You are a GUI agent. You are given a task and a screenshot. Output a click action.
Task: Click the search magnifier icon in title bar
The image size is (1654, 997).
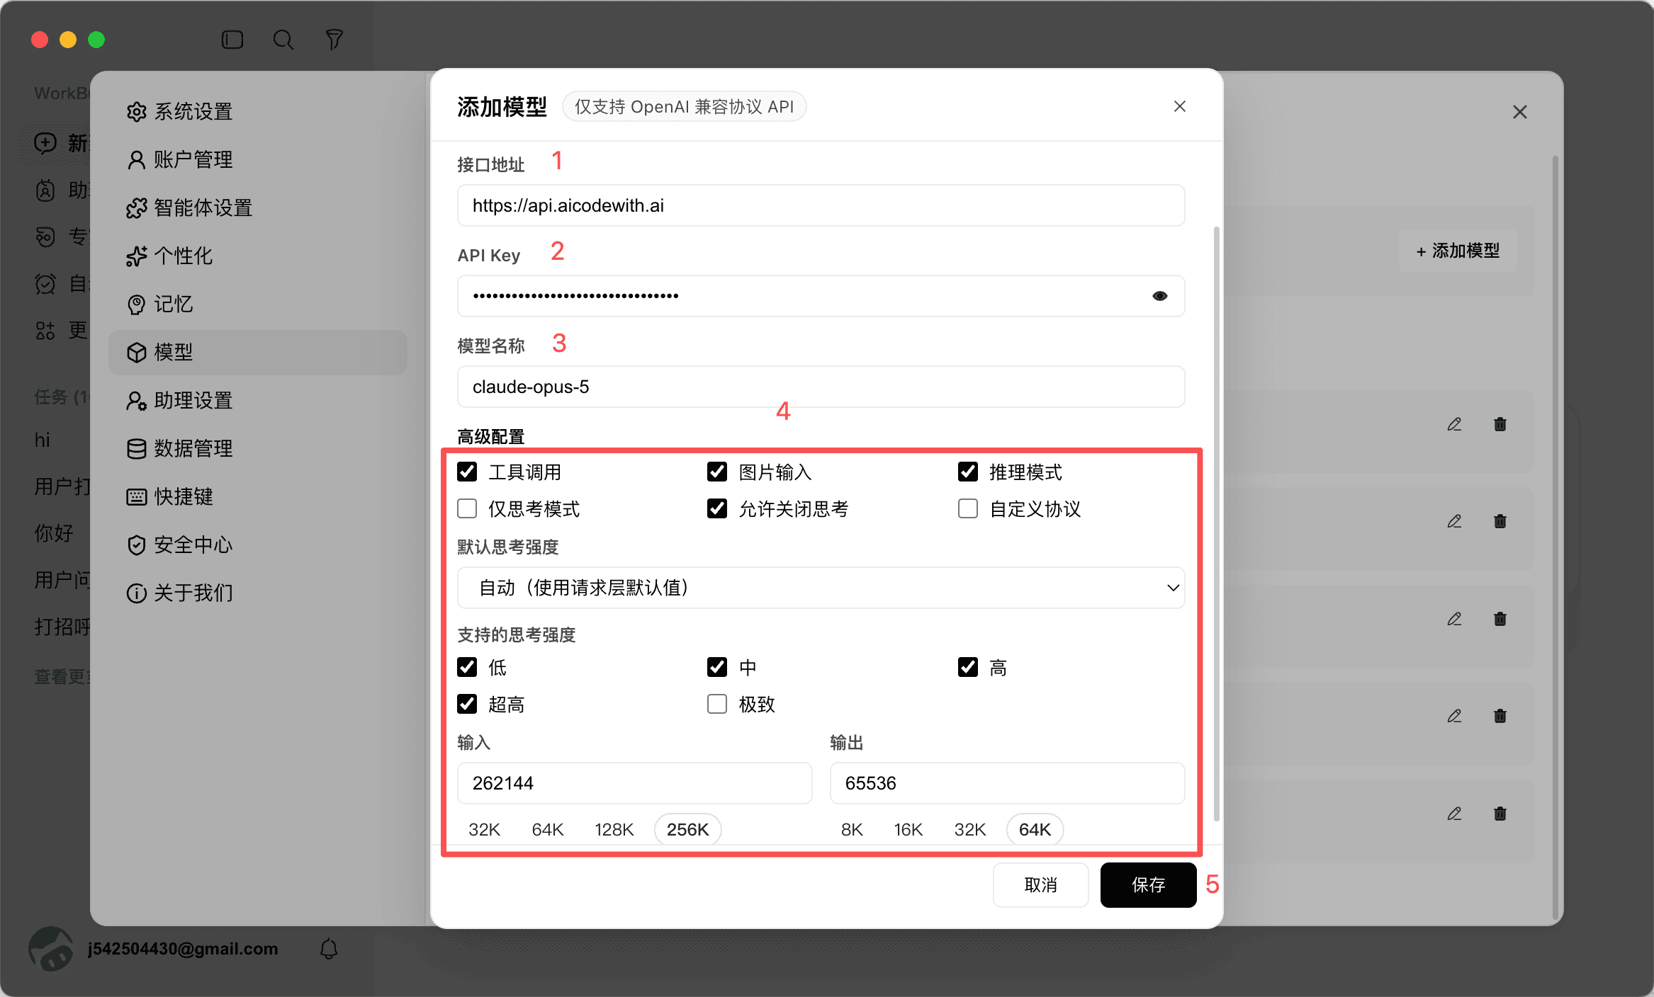pyautogui.click(x=283, y=40)
